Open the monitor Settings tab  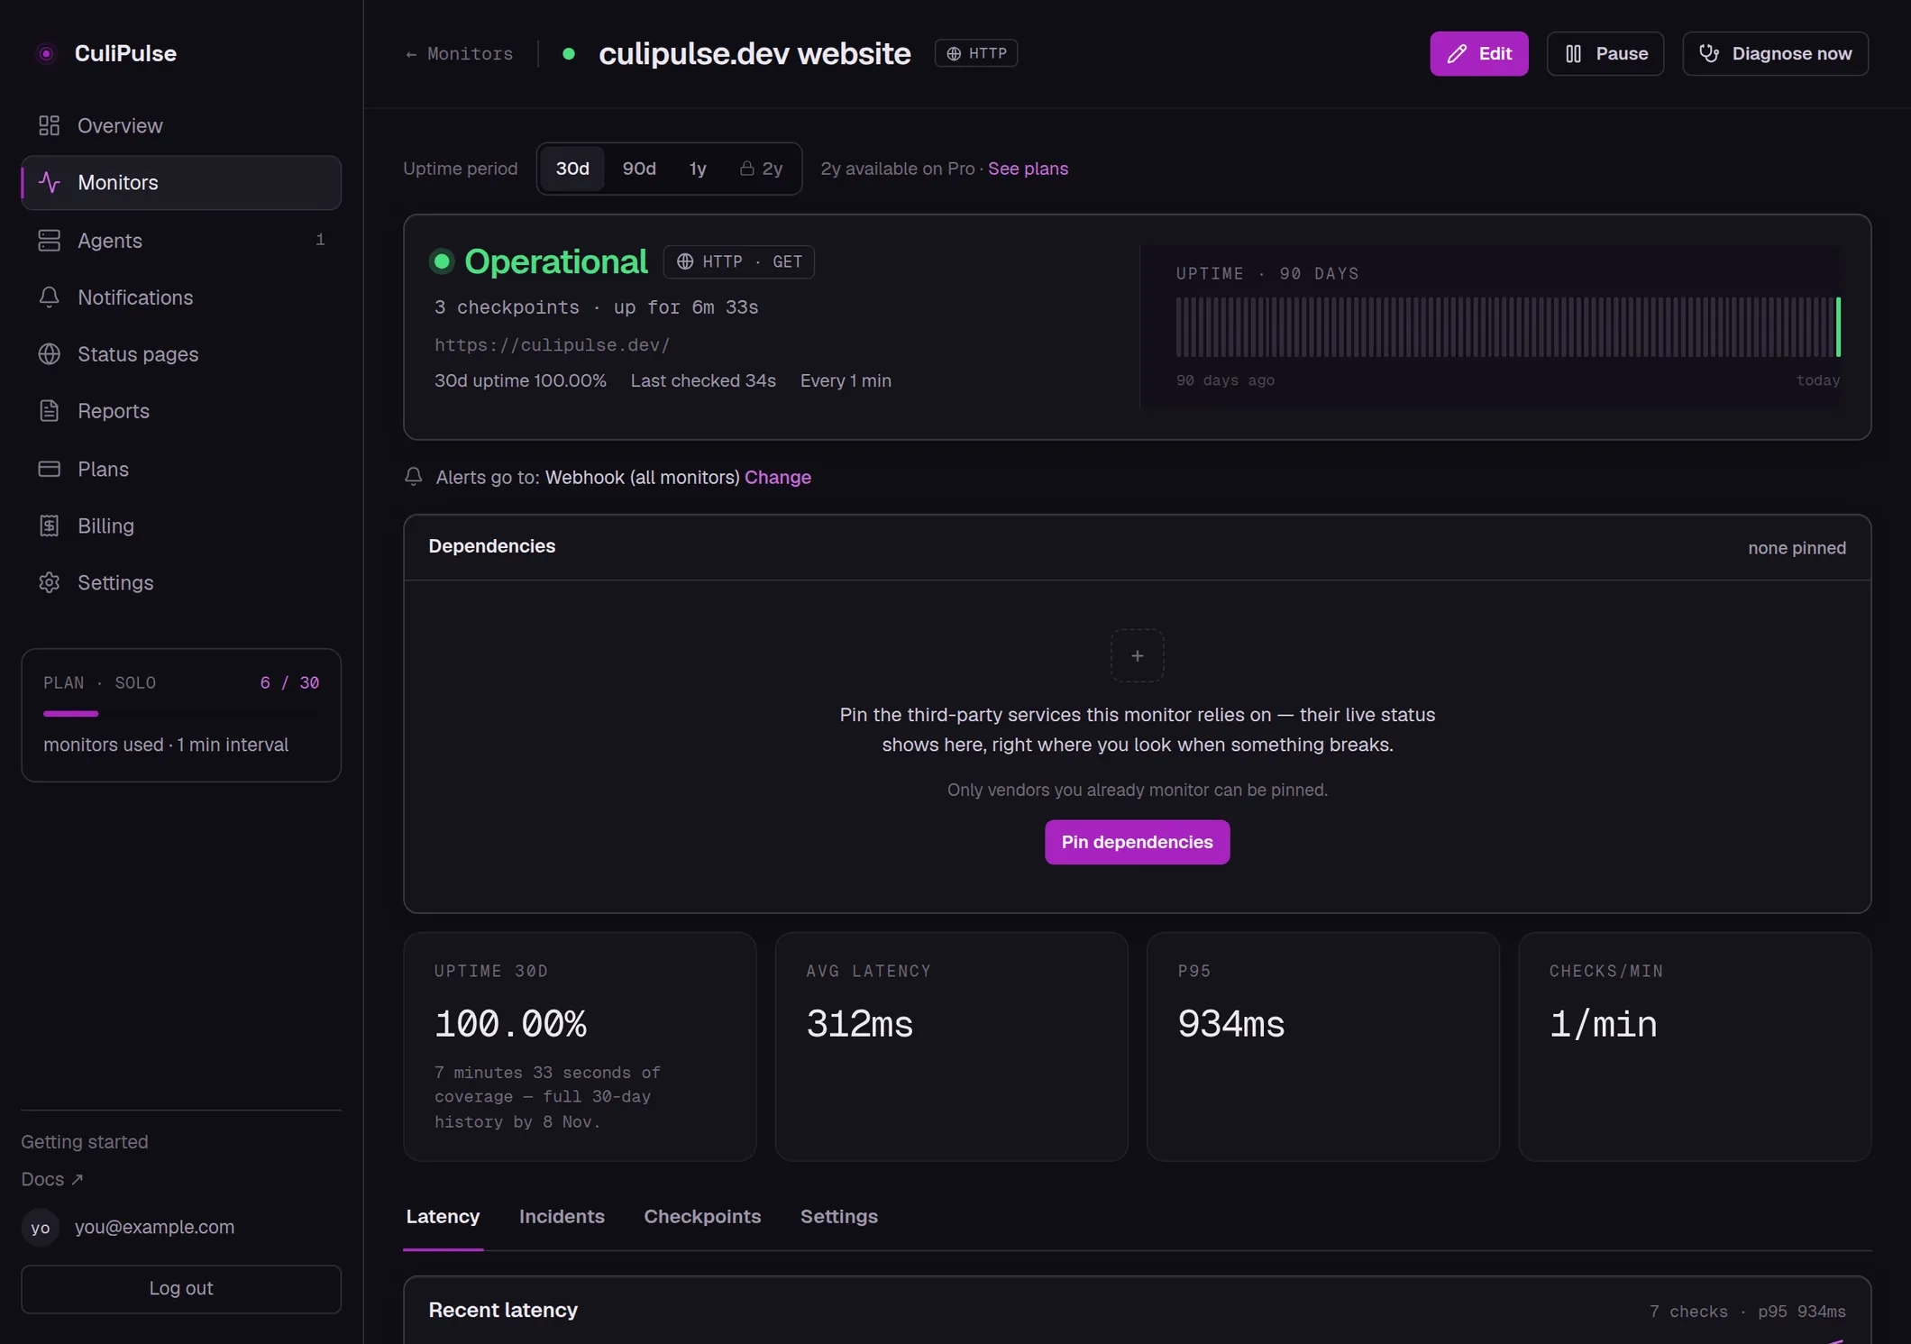[838, 1217]
